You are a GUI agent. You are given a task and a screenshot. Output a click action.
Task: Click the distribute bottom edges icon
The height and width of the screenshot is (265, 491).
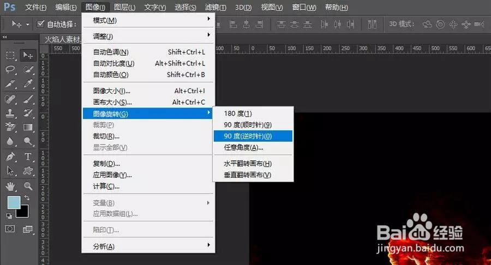pyautogui.click(x=308, y=24)
